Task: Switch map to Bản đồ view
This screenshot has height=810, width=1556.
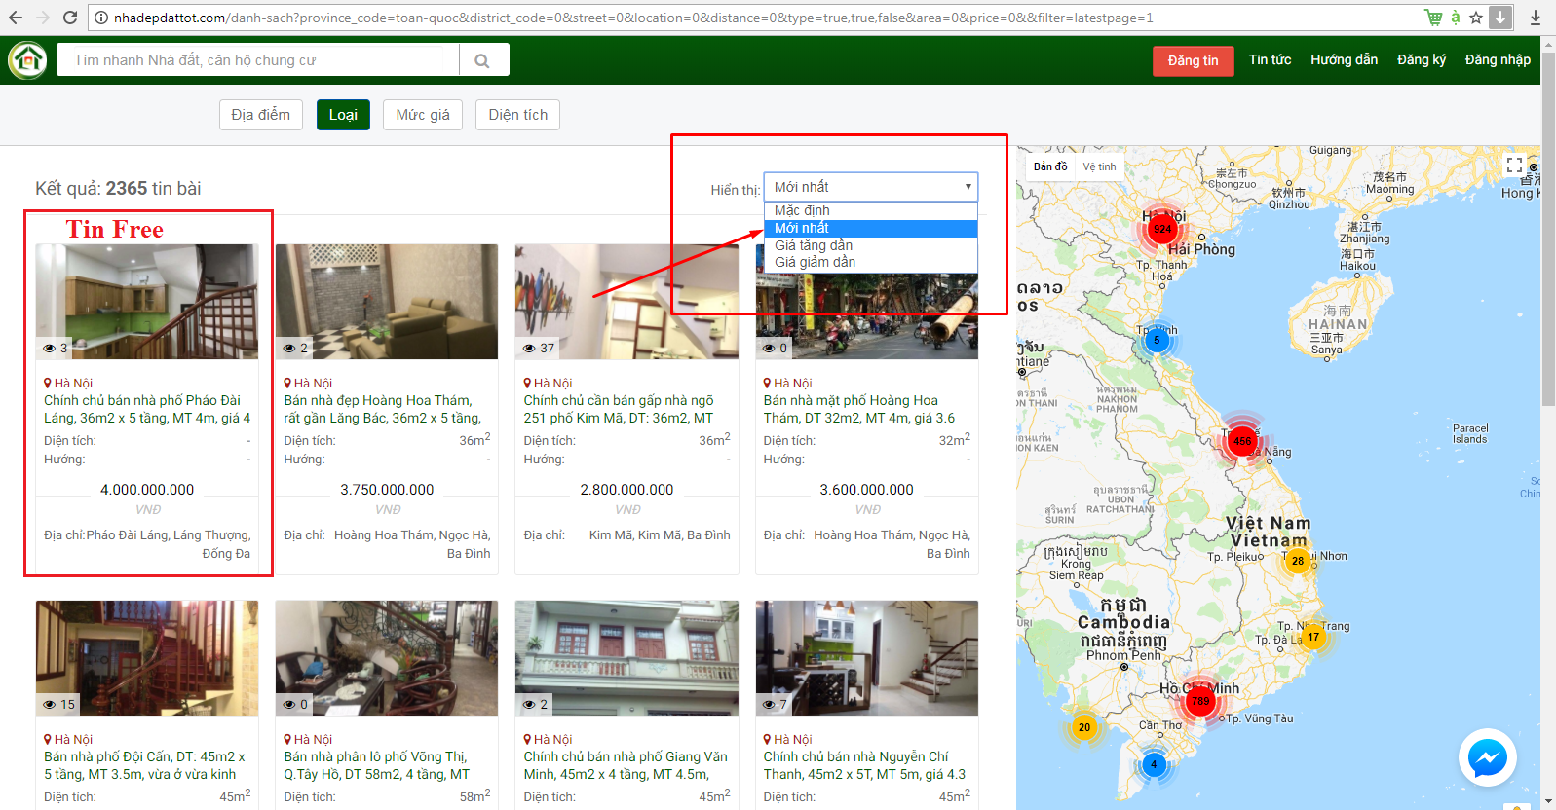Action: pos(1050,166)
